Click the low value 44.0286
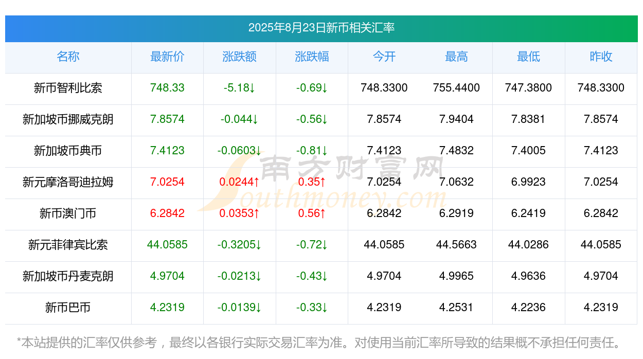This screenshot has height=359, width=643. pos(529,245)
